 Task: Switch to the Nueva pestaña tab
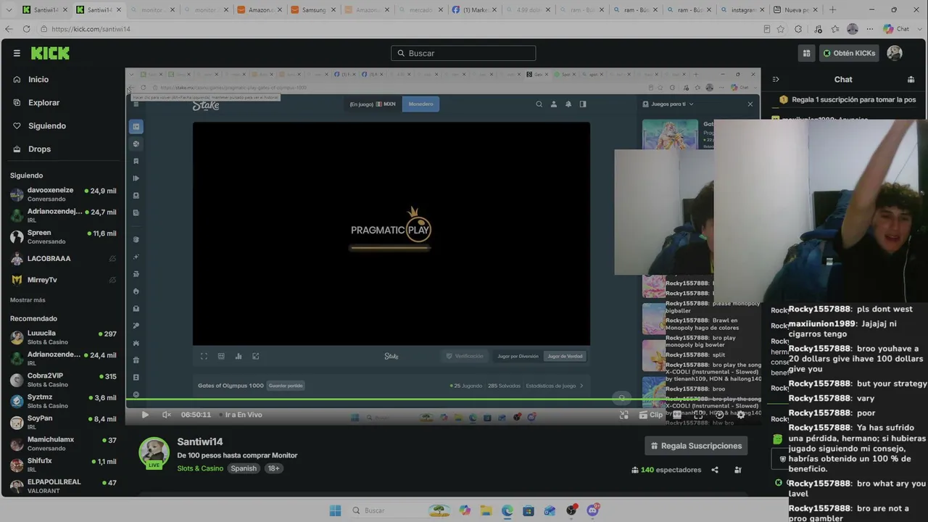coord(796,10)
